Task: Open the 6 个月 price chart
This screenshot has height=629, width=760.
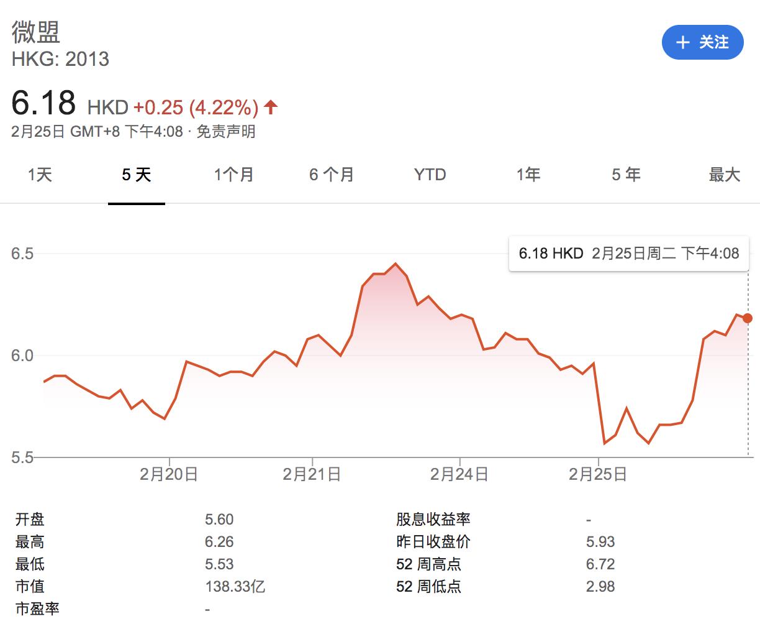Action: point(331,175)
